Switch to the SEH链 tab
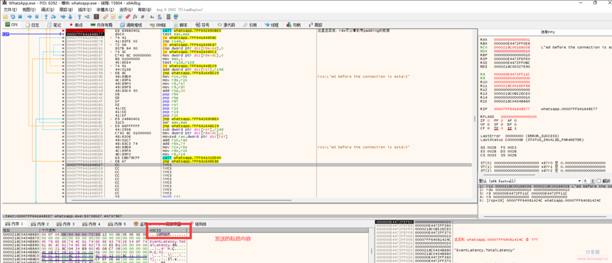This screenshot has height=263, width=612. tap(158, 25)
